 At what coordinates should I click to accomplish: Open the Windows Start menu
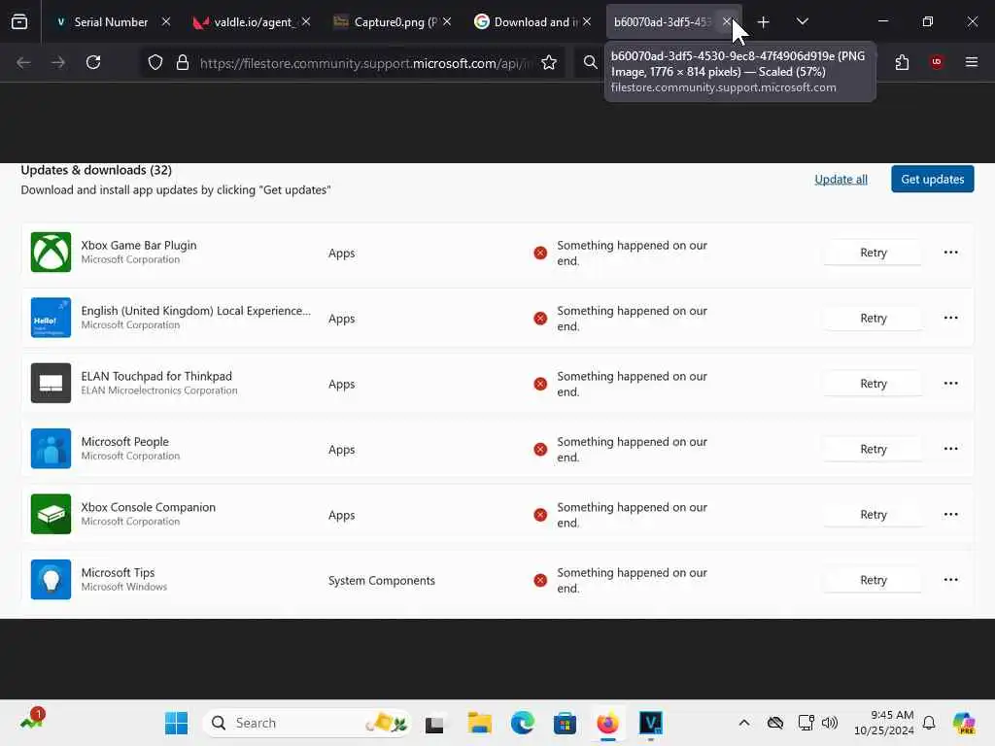point(176,723)
